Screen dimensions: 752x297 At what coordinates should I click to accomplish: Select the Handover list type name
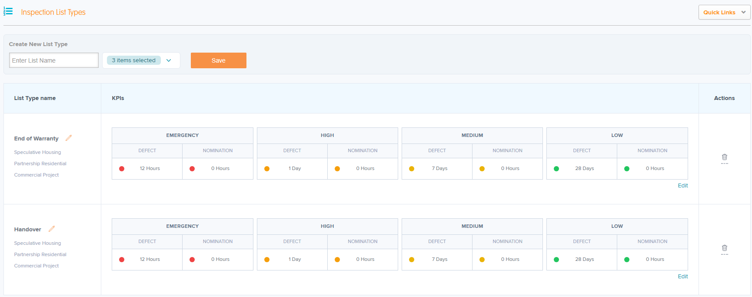click(x=27, y=229)
